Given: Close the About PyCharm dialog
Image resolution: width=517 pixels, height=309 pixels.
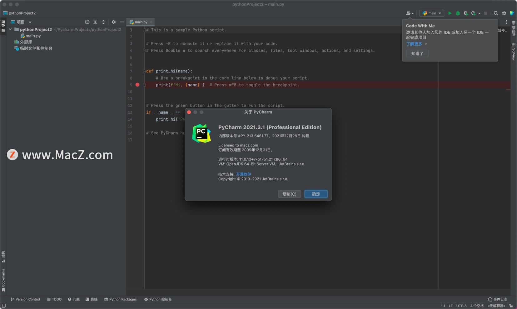Looking at the screenshot, I should coord(189,112).
